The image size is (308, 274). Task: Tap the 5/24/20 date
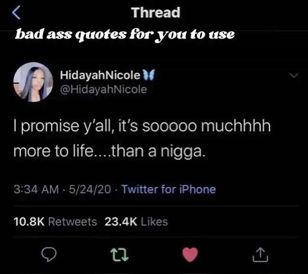[90, 189]
